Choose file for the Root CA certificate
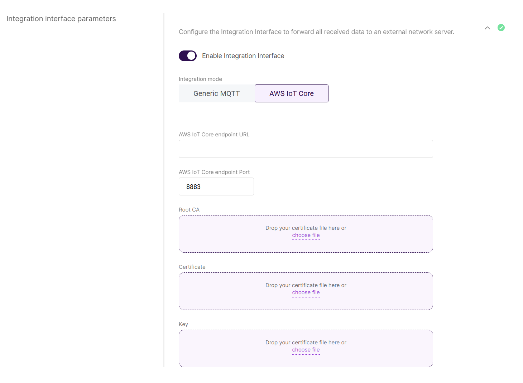Viewport: 523px width, 383px height. click(x=306, y=235)
